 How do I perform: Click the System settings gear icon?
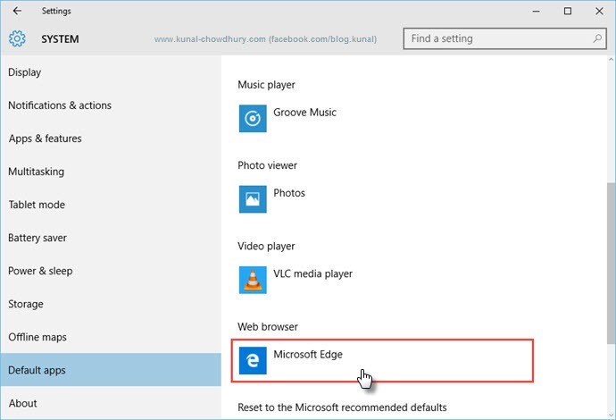click(x=17, y=38)
